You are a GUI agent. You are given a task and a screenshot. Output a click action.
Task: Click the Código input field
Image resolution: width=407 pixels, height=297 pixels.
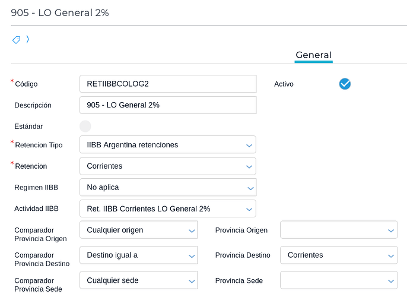[x=167, y=84]
